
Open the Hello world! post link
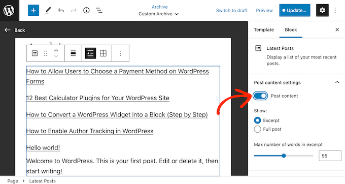[x=43, y=147]
